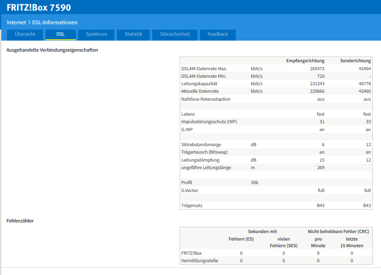Select the DSL tab
Screen dimensions: 381x275
click(60, 34)
